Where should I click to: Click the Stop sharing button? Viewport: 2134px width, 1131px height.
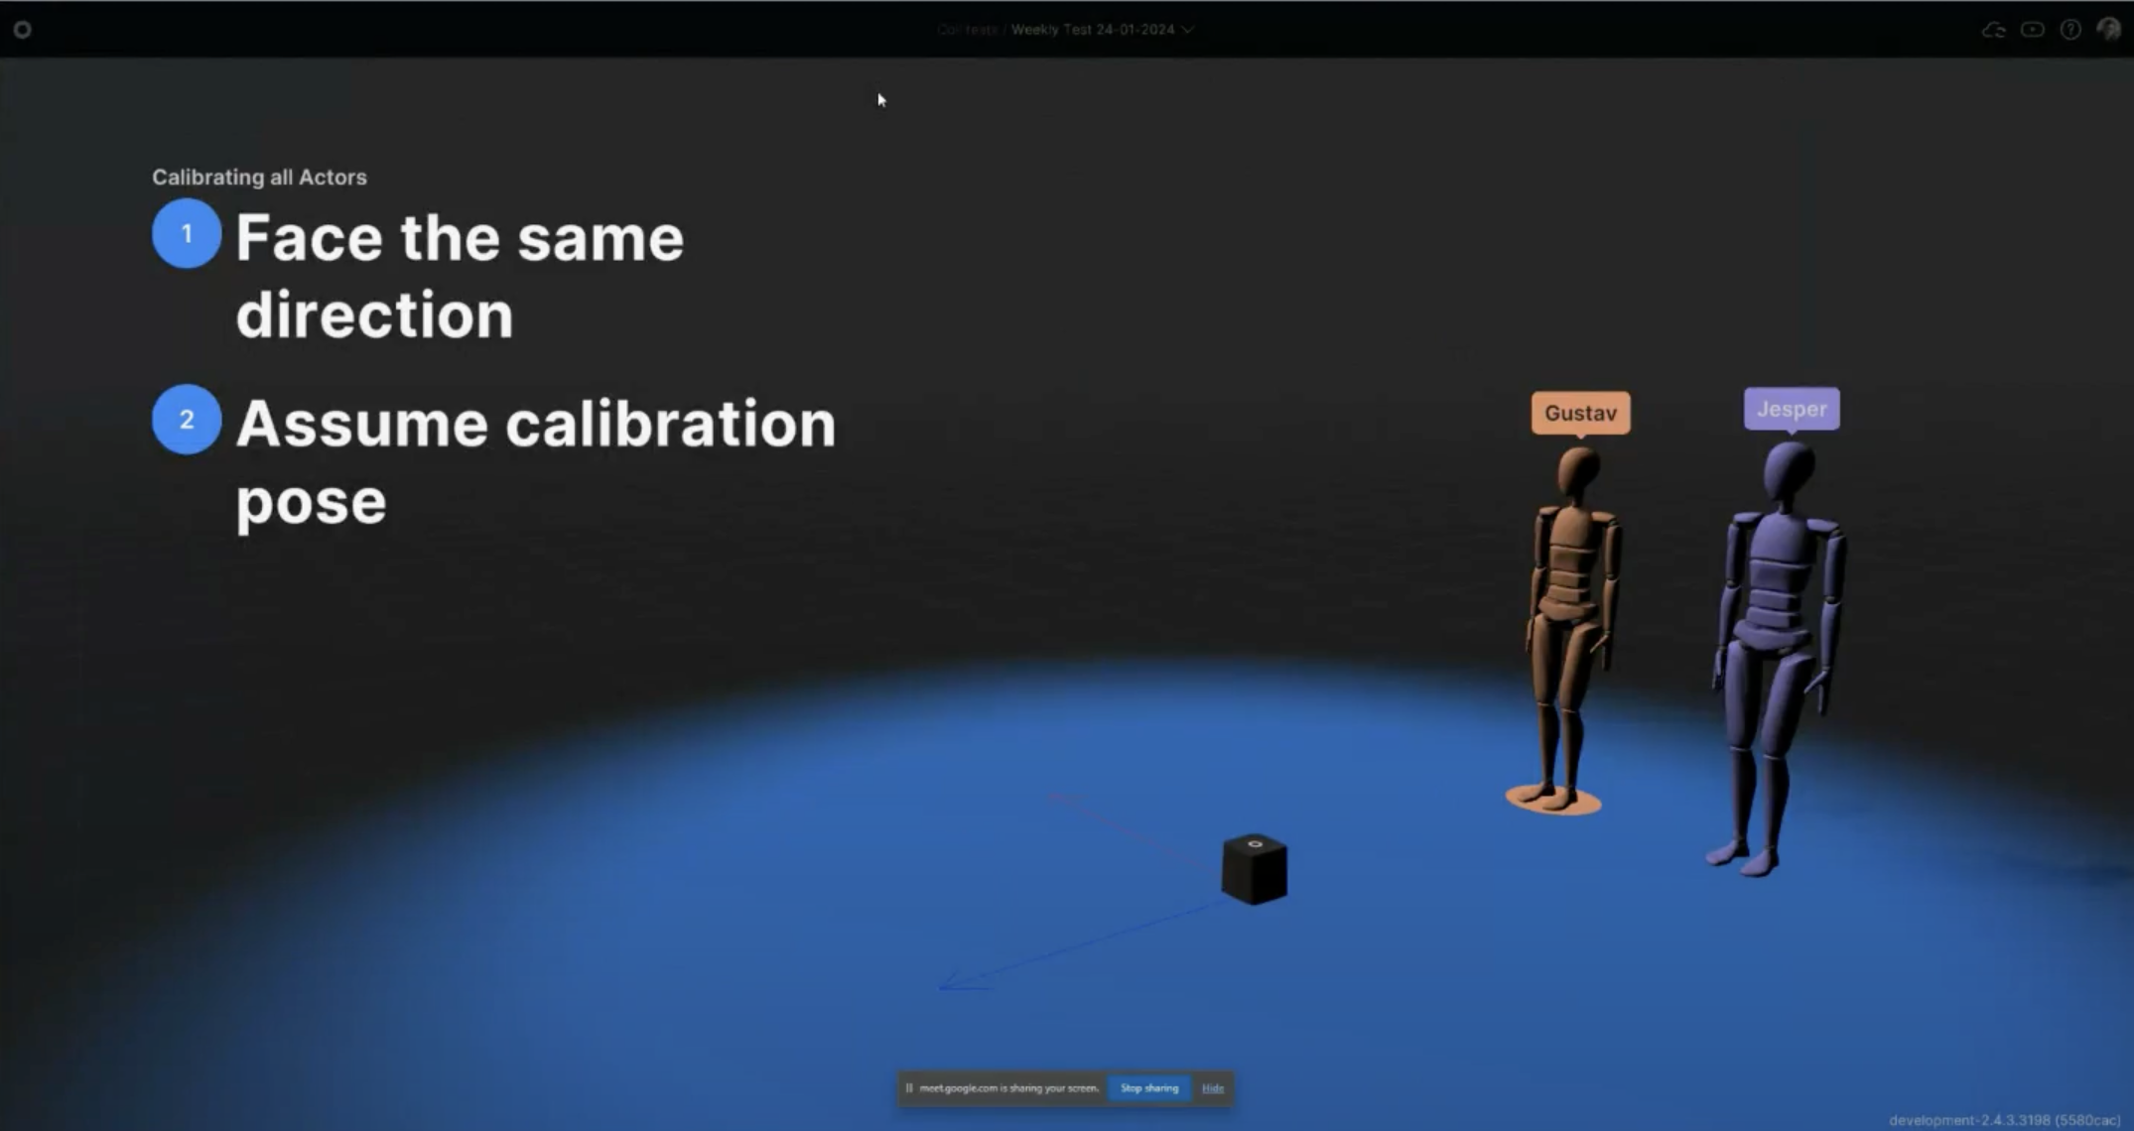1149,1088
